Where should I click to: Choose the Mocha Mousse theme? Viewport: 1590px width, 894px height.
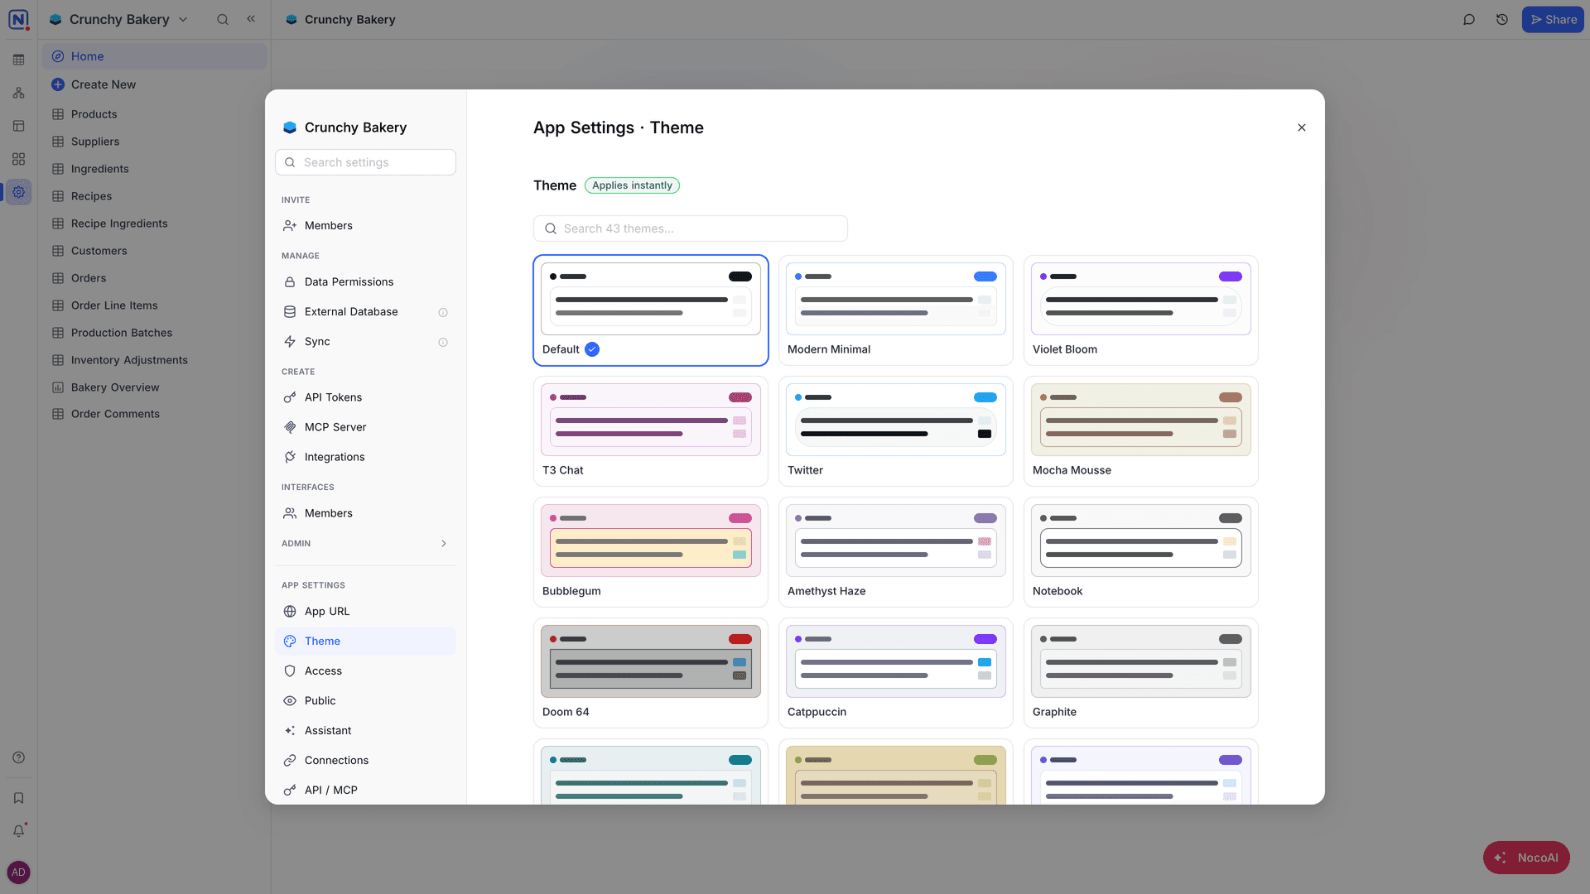[1141, 431]
